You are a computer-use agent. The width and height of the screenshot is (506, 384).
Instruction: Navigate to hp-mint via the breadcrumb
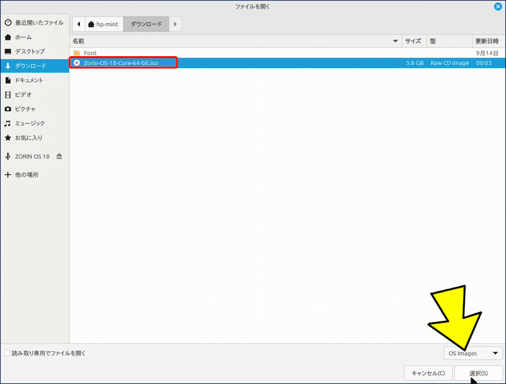[104, 23]
